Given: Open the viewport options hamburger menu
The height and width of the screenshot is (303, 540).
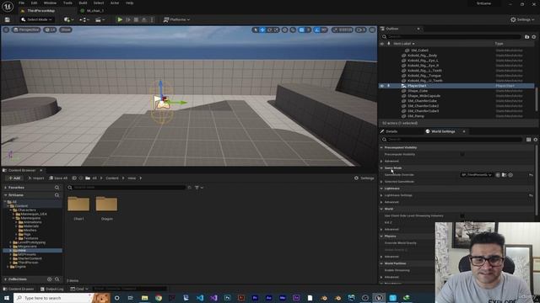Looking at the screenshot, I should point(6,30).
